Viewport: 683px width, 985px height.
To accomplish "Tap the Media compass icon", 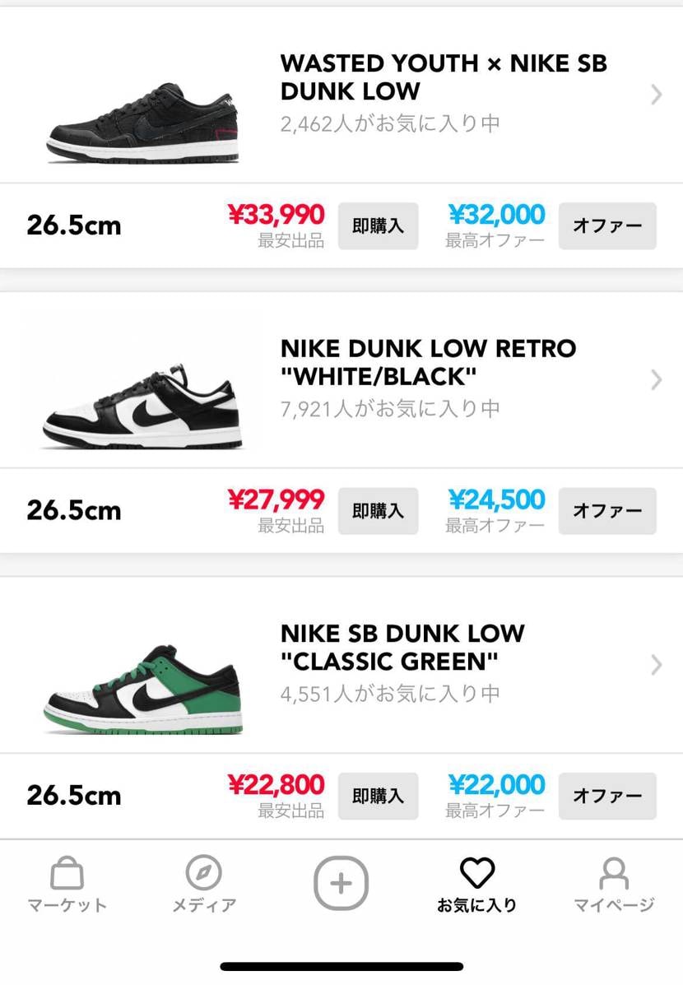I will (x=203, y=874).
